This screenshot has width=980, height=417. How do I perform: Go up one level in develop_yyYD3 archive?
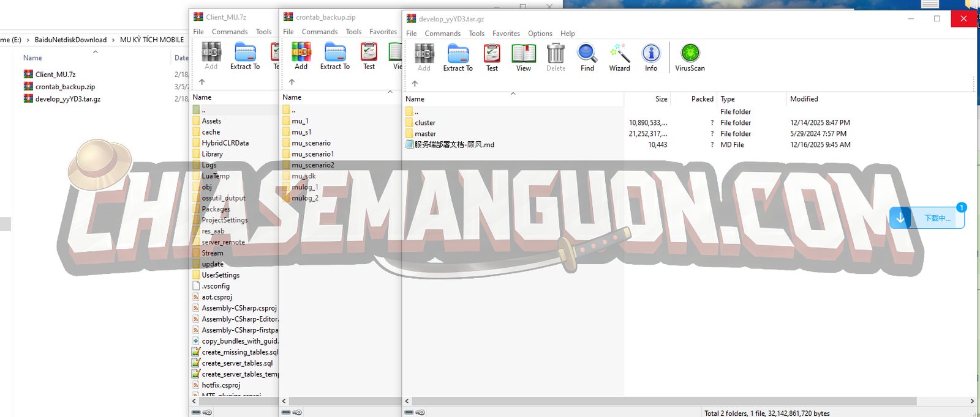click(x=415, y=84)
